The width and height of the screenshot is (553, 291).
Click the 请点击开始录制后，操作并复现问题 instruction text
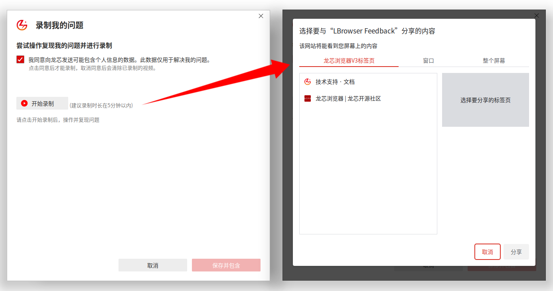pos(58,120)
